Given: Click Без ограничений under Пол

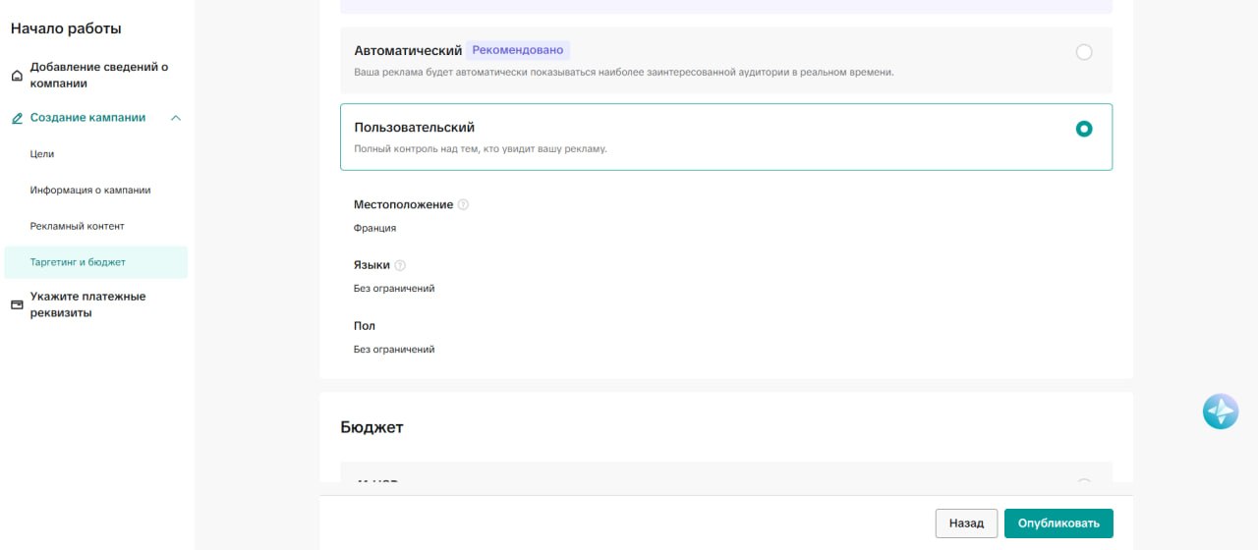Looking at the screenshot, I should [394, 350].
